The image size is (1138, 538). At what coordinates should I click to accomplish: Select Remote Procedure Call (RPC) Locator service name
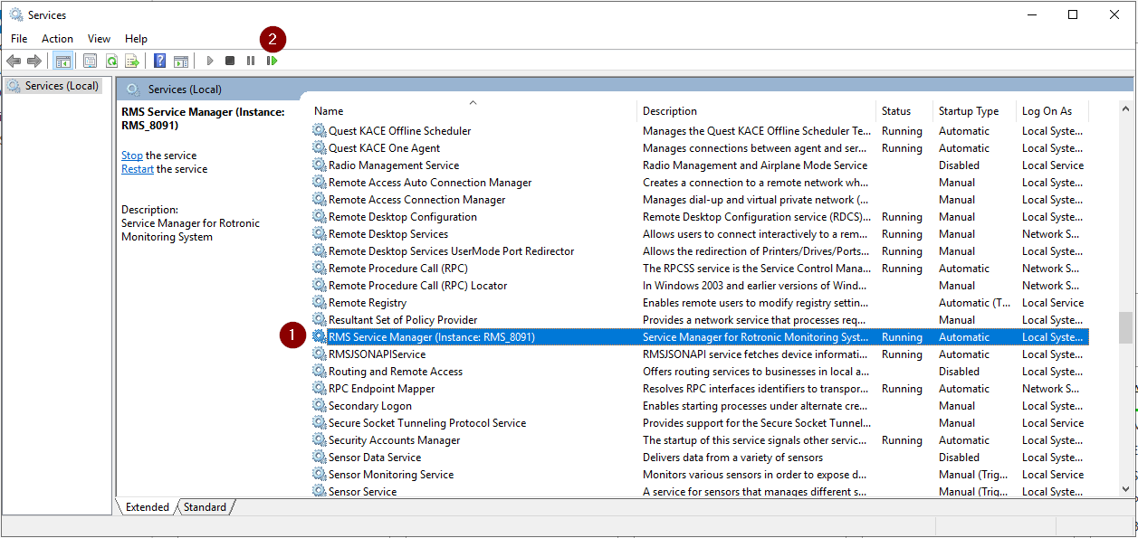pos(418,286)
